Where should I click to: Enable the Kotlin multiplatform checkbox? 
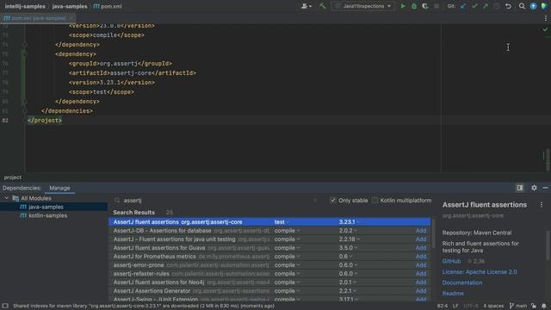click(x=375, y=200)
